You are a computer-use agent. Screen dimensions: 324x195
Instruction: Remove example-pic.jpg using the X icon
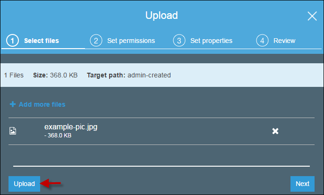(x=275, y=131)
